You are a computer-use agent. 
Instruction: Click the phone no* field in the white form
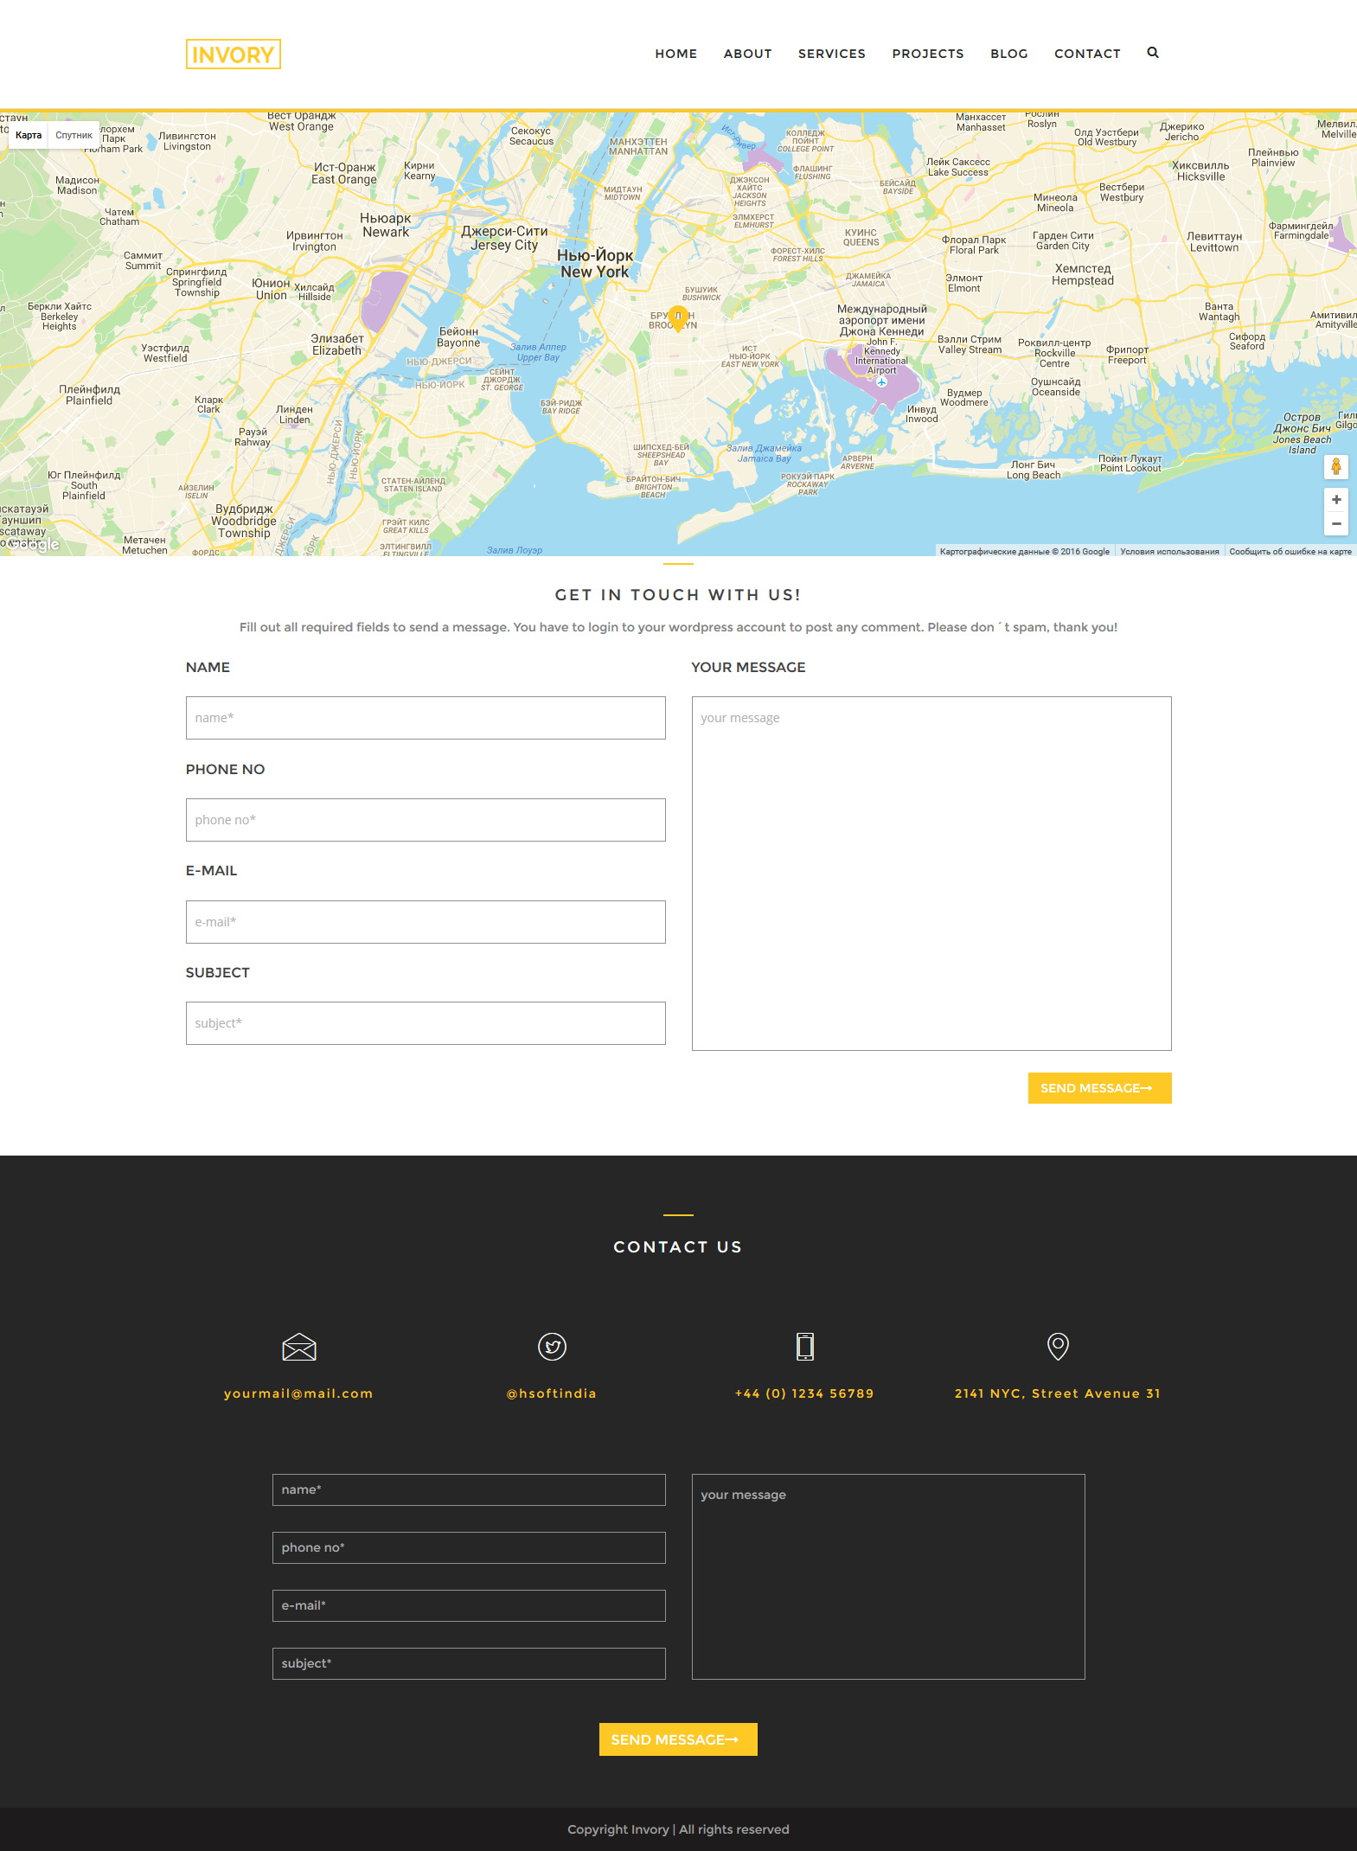[426, 820]
